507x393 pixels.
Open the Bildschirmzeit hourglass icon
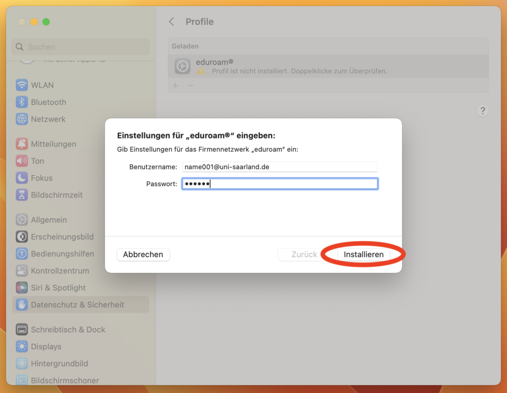[x=22, y=195]
